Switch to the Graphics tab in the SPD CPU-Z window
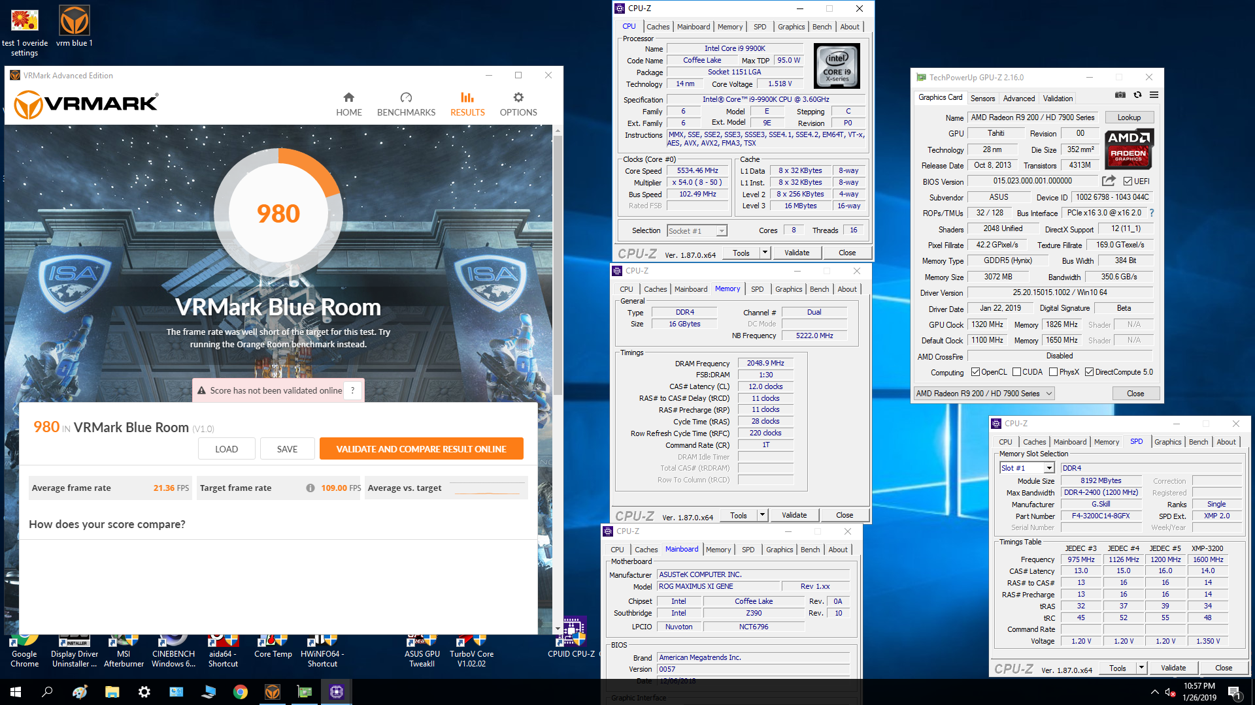The height and width of the screenshot is (705, 1255). coord(1167,442)
